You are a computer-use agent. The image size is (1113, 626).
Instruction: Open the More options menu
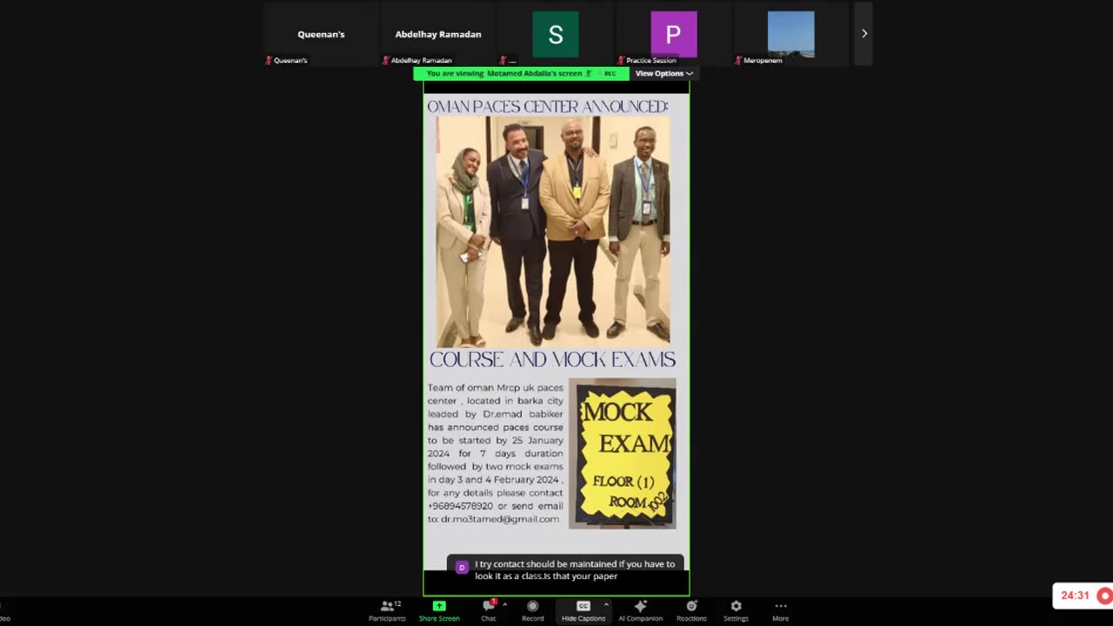(781, 609)
